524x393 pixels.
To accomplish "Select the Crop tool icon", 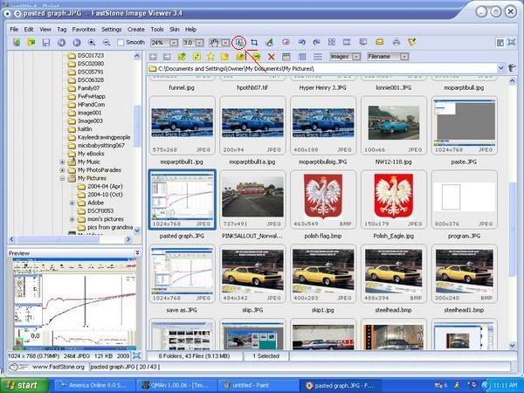I will tap(254, 43).
